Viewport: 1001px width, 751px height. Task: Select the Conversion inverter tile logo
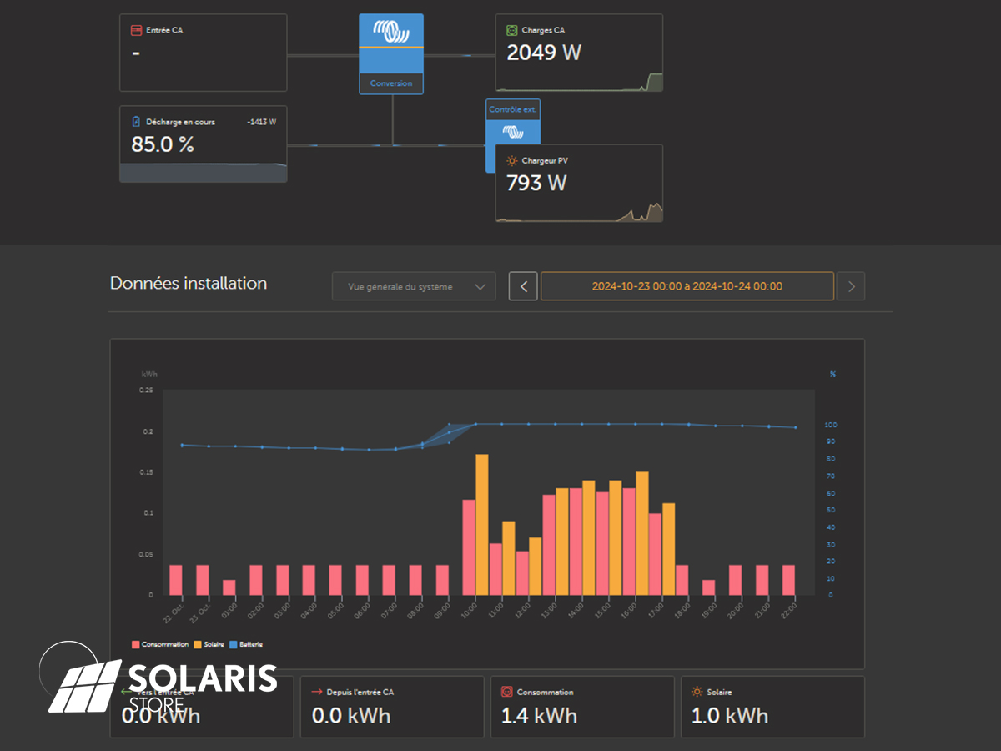tap(391, 33)
